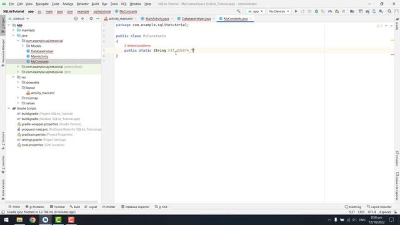Switch to the MainActivity.java tab
Screen dimensions: 400x225
pos(157,19)
